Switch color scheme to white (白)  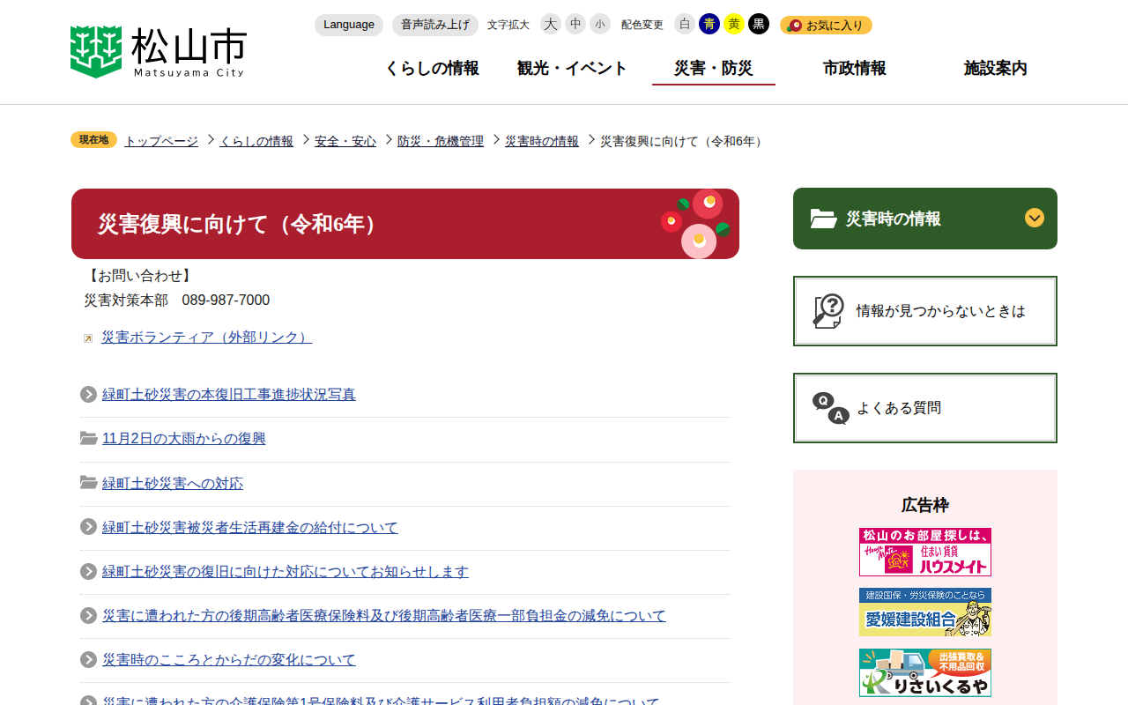tap(685, 24)
